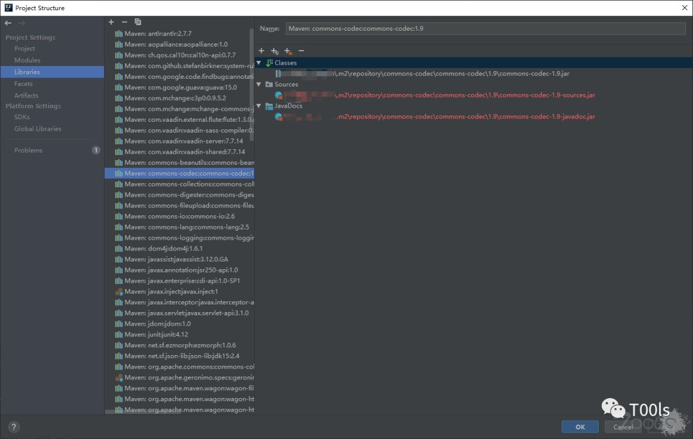
Task: Click the OK button
Action: pos(579,427)
